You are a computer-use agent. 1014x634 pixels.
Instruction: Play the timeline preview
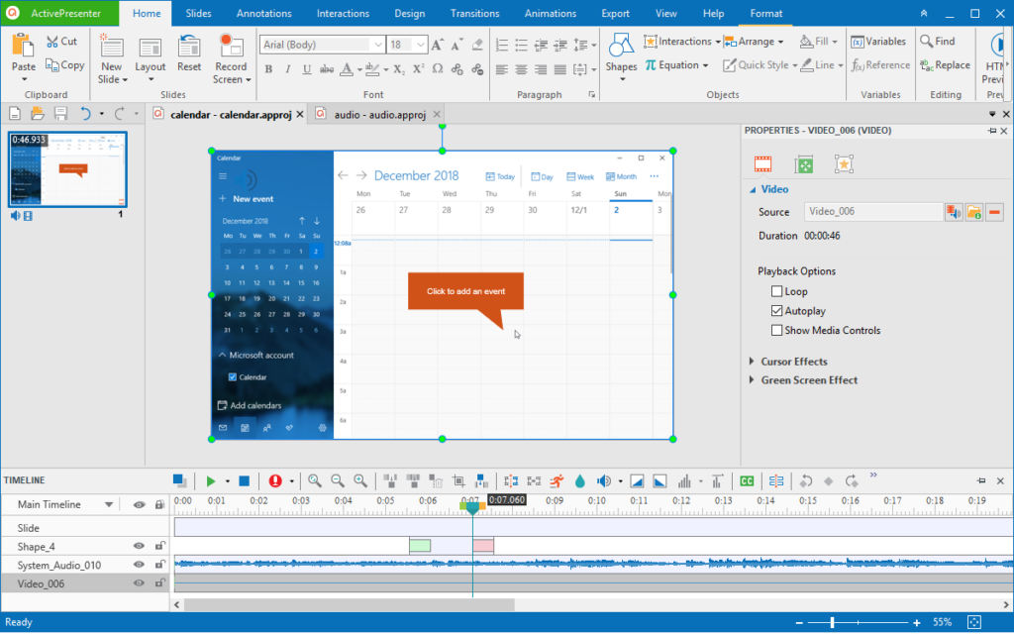coord(210,480)
